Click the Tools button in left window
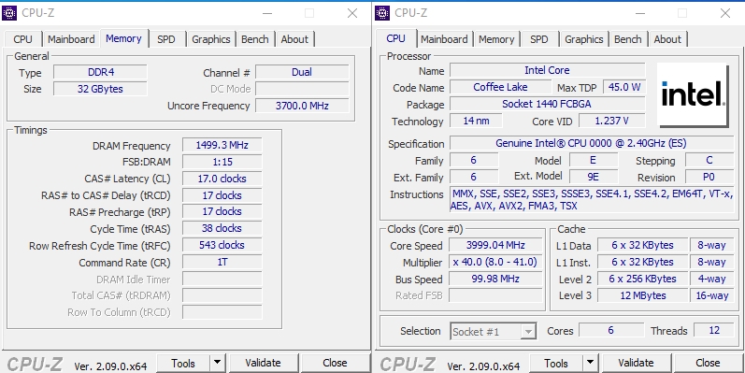Screen dimensions: 745x373 tap(183, 364)
